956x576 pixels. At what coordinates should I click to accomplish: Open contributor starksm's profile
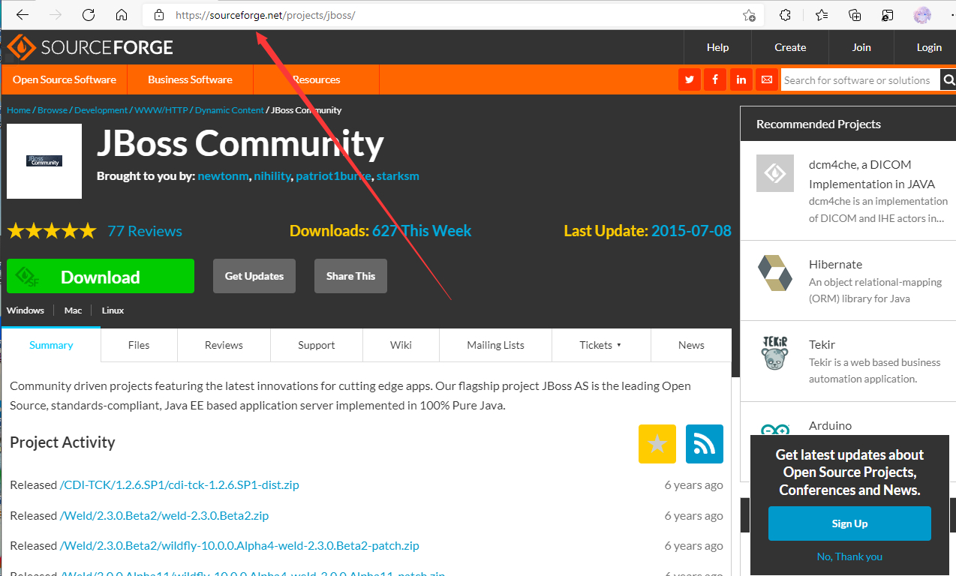pos(398,176)
